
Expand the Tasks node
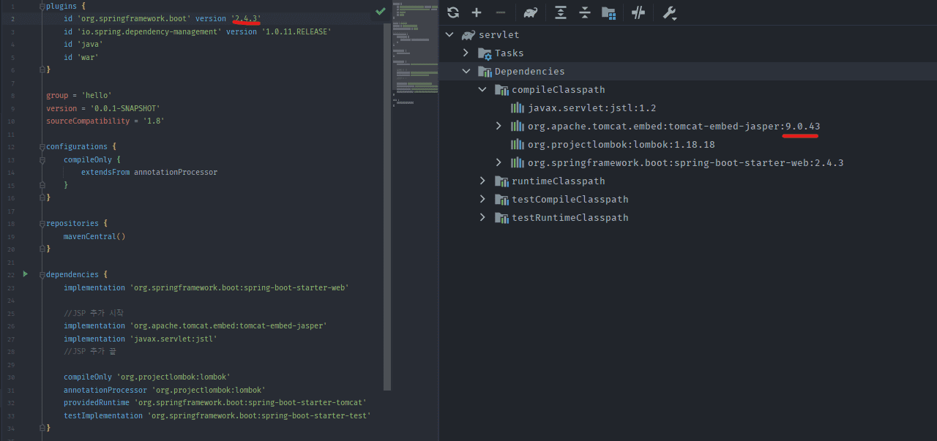[x=466, y=53]
